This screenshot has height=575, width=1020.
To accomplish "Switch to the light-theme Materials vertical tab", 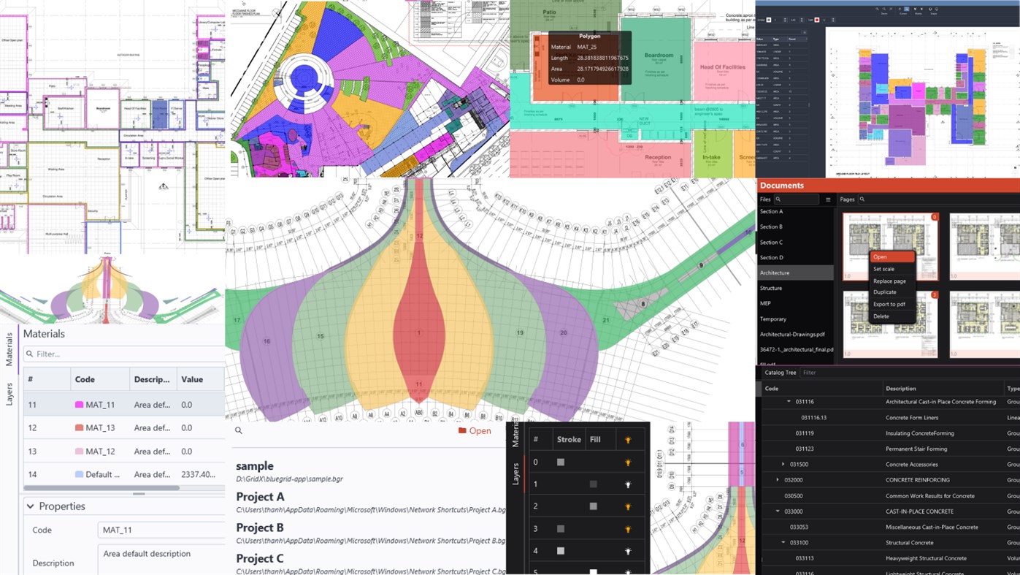I will [9, 349].
